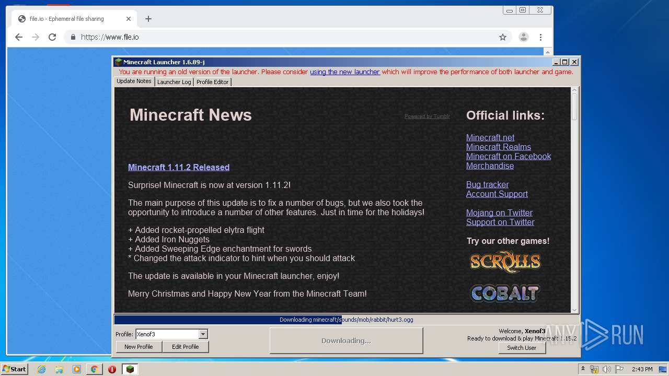This screenshot has width=669, height=376.
Task: Click the show desktop tray icon
Action: pos(663,369)
